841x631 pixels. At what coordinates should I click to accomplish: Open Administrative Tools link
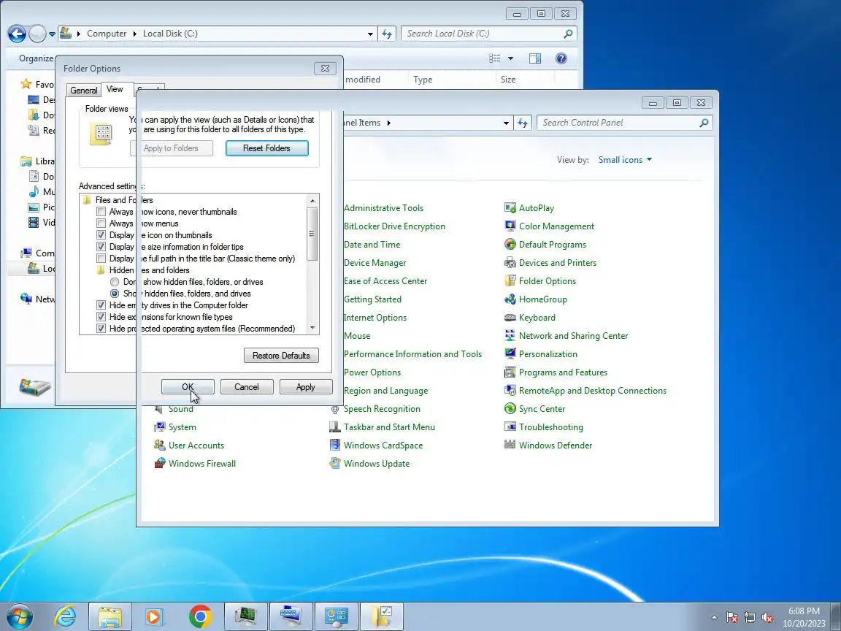click(x=383, y=208)
